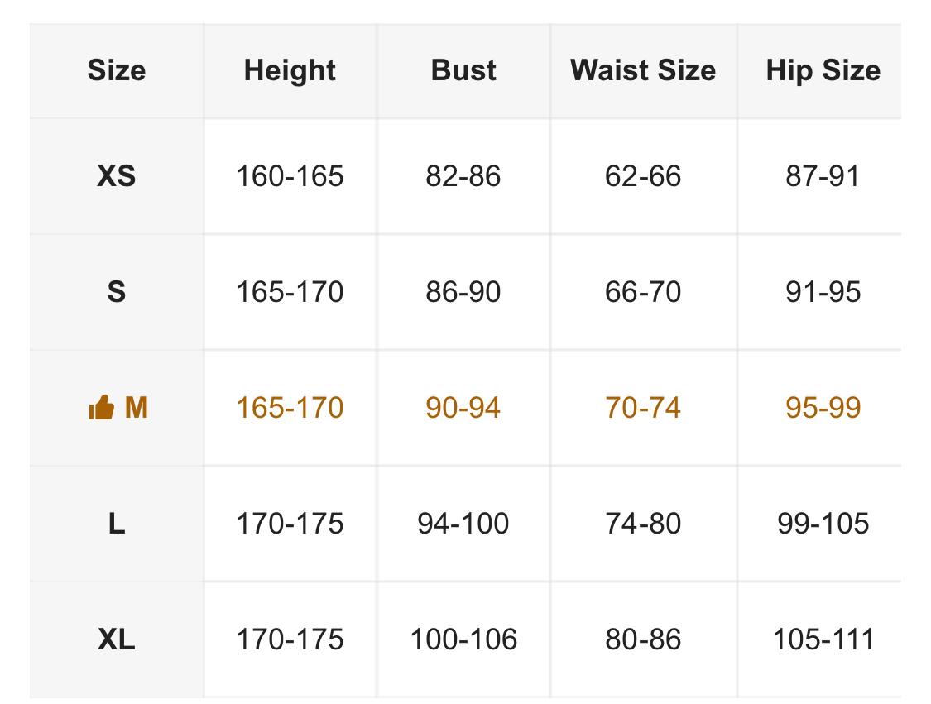Click the Size column header
Image resolution: width=931 pixels, height=704 pixels.
pos(117,70)
